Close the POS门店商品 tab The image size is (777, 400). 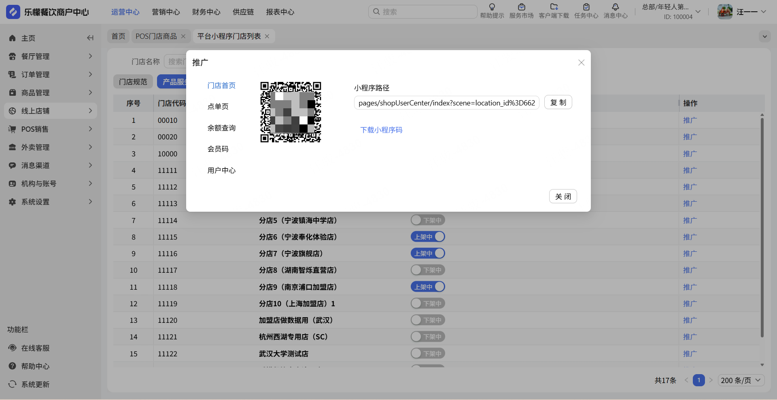pos(183,36)
